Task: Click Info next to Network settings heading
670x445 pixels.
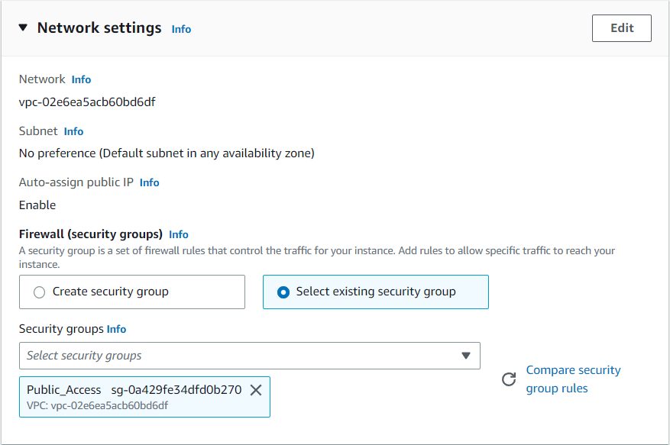Action: (x=181, y=29)
